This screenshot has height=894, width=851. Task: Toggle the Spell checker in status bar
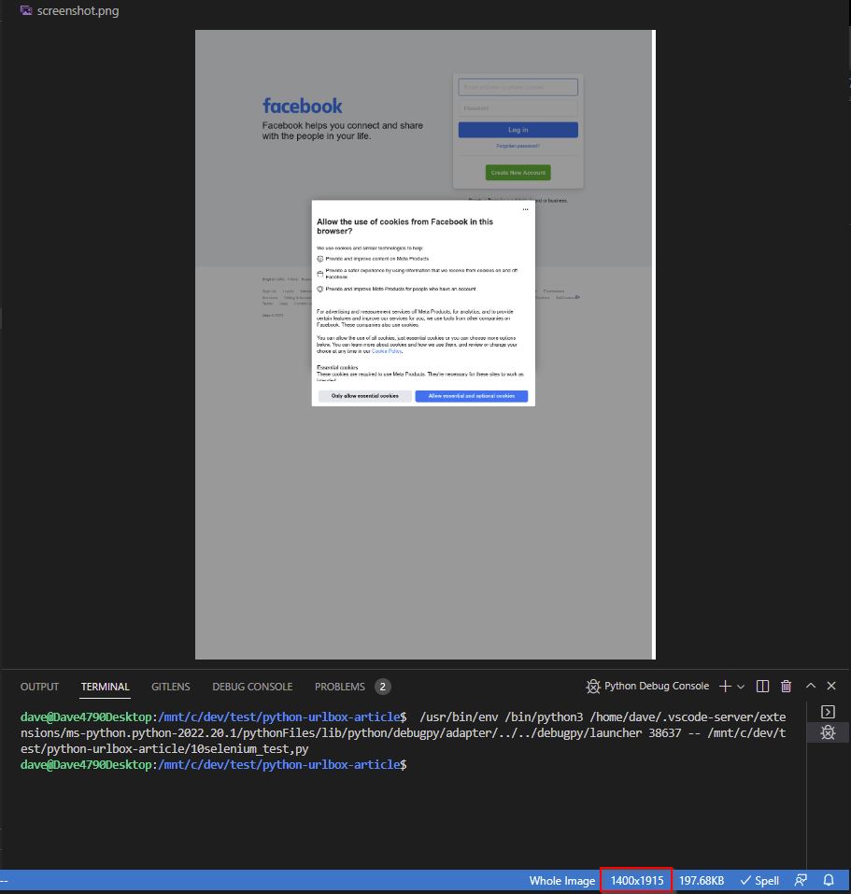(x=759, y=880)
